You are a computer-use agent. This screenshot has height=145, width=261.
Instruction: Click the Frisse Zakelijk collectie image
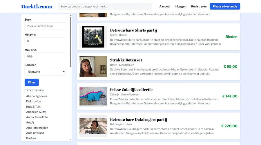click(x=93, y=96)
